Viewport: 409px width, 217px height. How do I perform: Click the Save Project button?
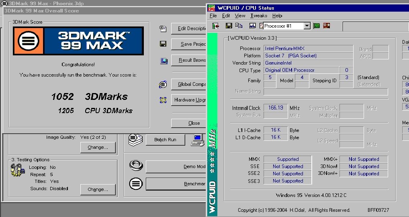[x=188, y=44]
